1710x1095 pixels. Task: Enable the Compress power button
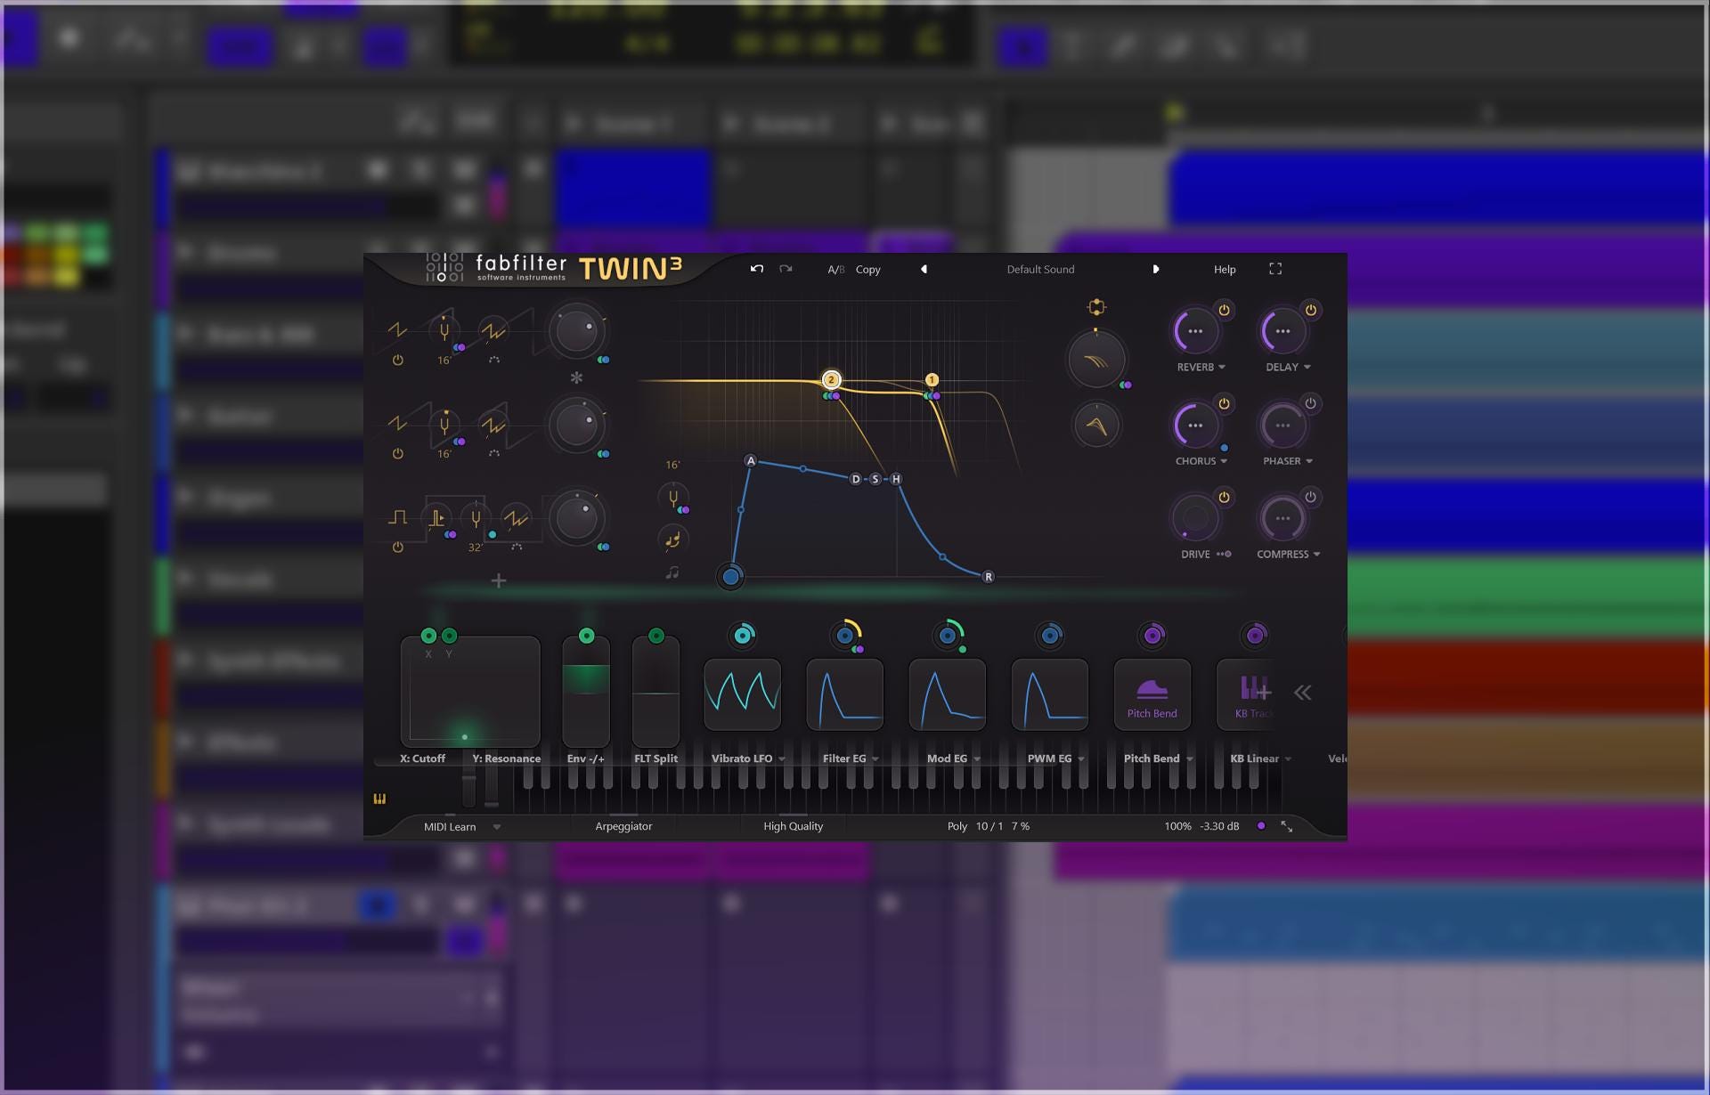[1311, 497]
